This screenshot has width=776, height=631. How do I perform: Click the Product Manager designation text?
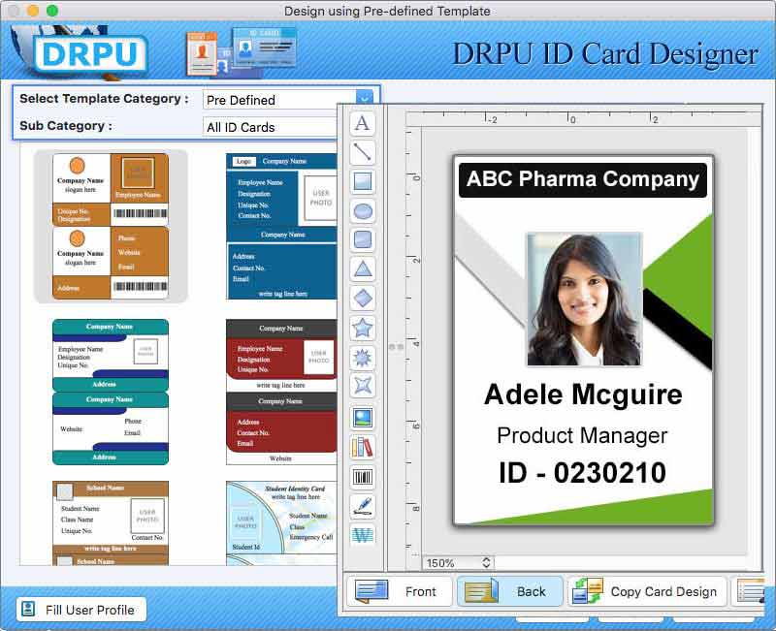pyautogui.click(x=582, y=435)
